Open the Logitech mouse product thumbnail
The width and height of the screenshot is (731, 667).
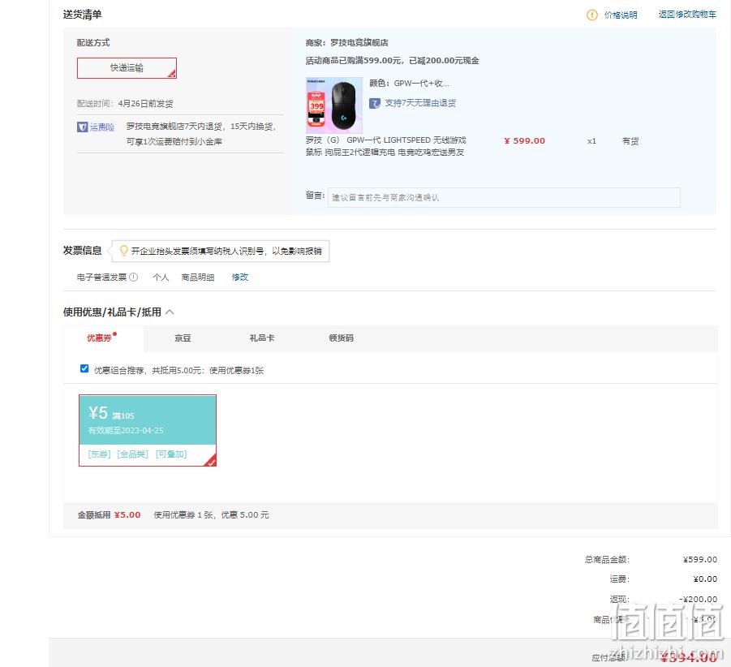[x=333, y=105]
